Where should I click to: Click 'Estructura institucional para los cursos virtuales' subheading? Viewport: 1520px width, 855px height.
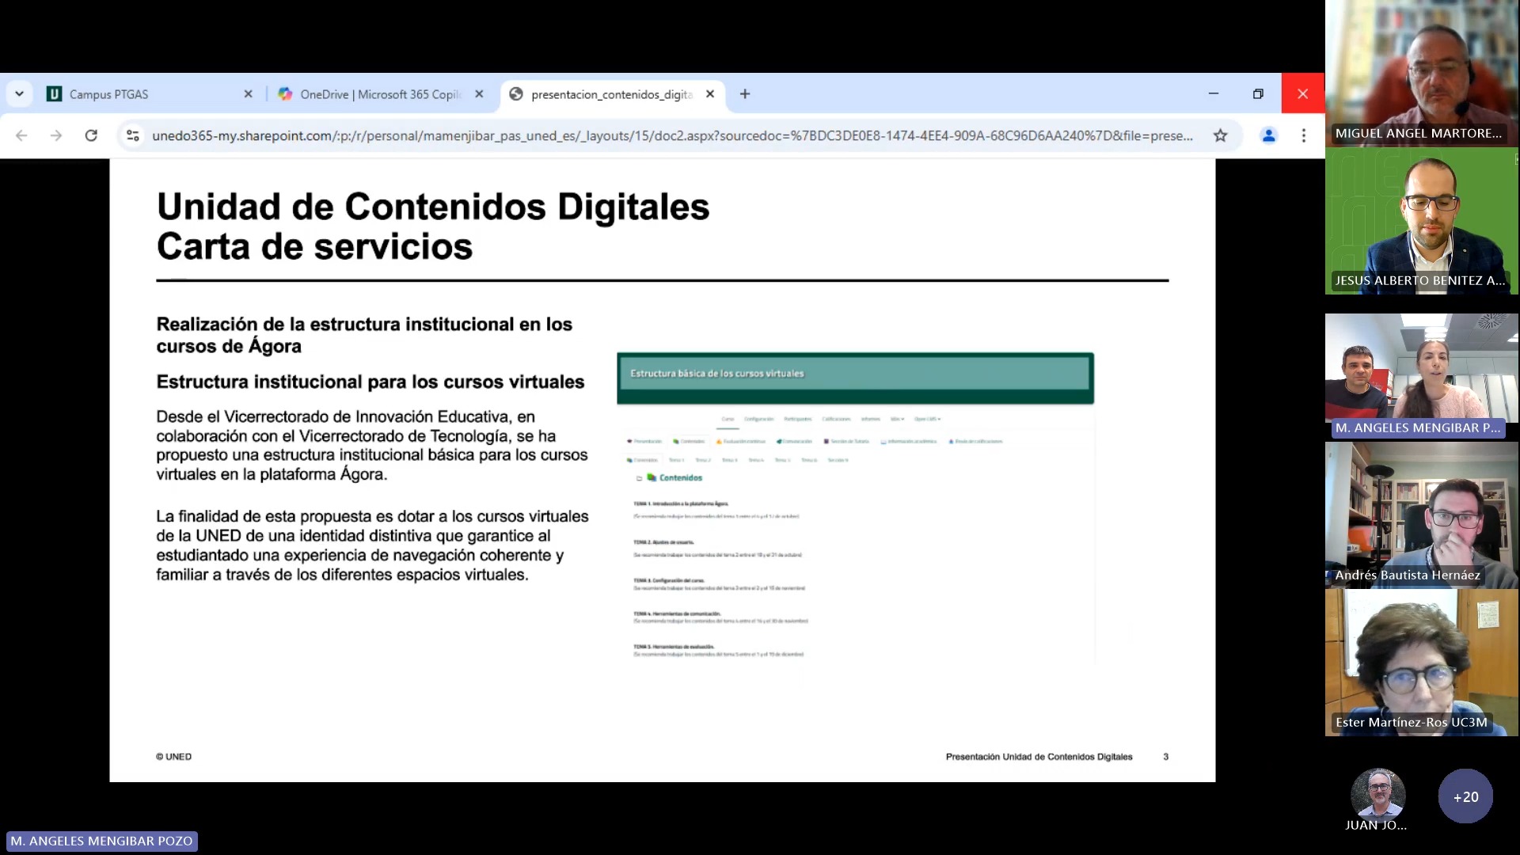[370, 382]
